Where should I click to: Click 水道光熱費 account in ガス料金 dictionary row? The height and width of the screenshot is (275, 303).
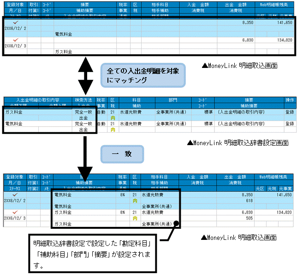(131, 112)
